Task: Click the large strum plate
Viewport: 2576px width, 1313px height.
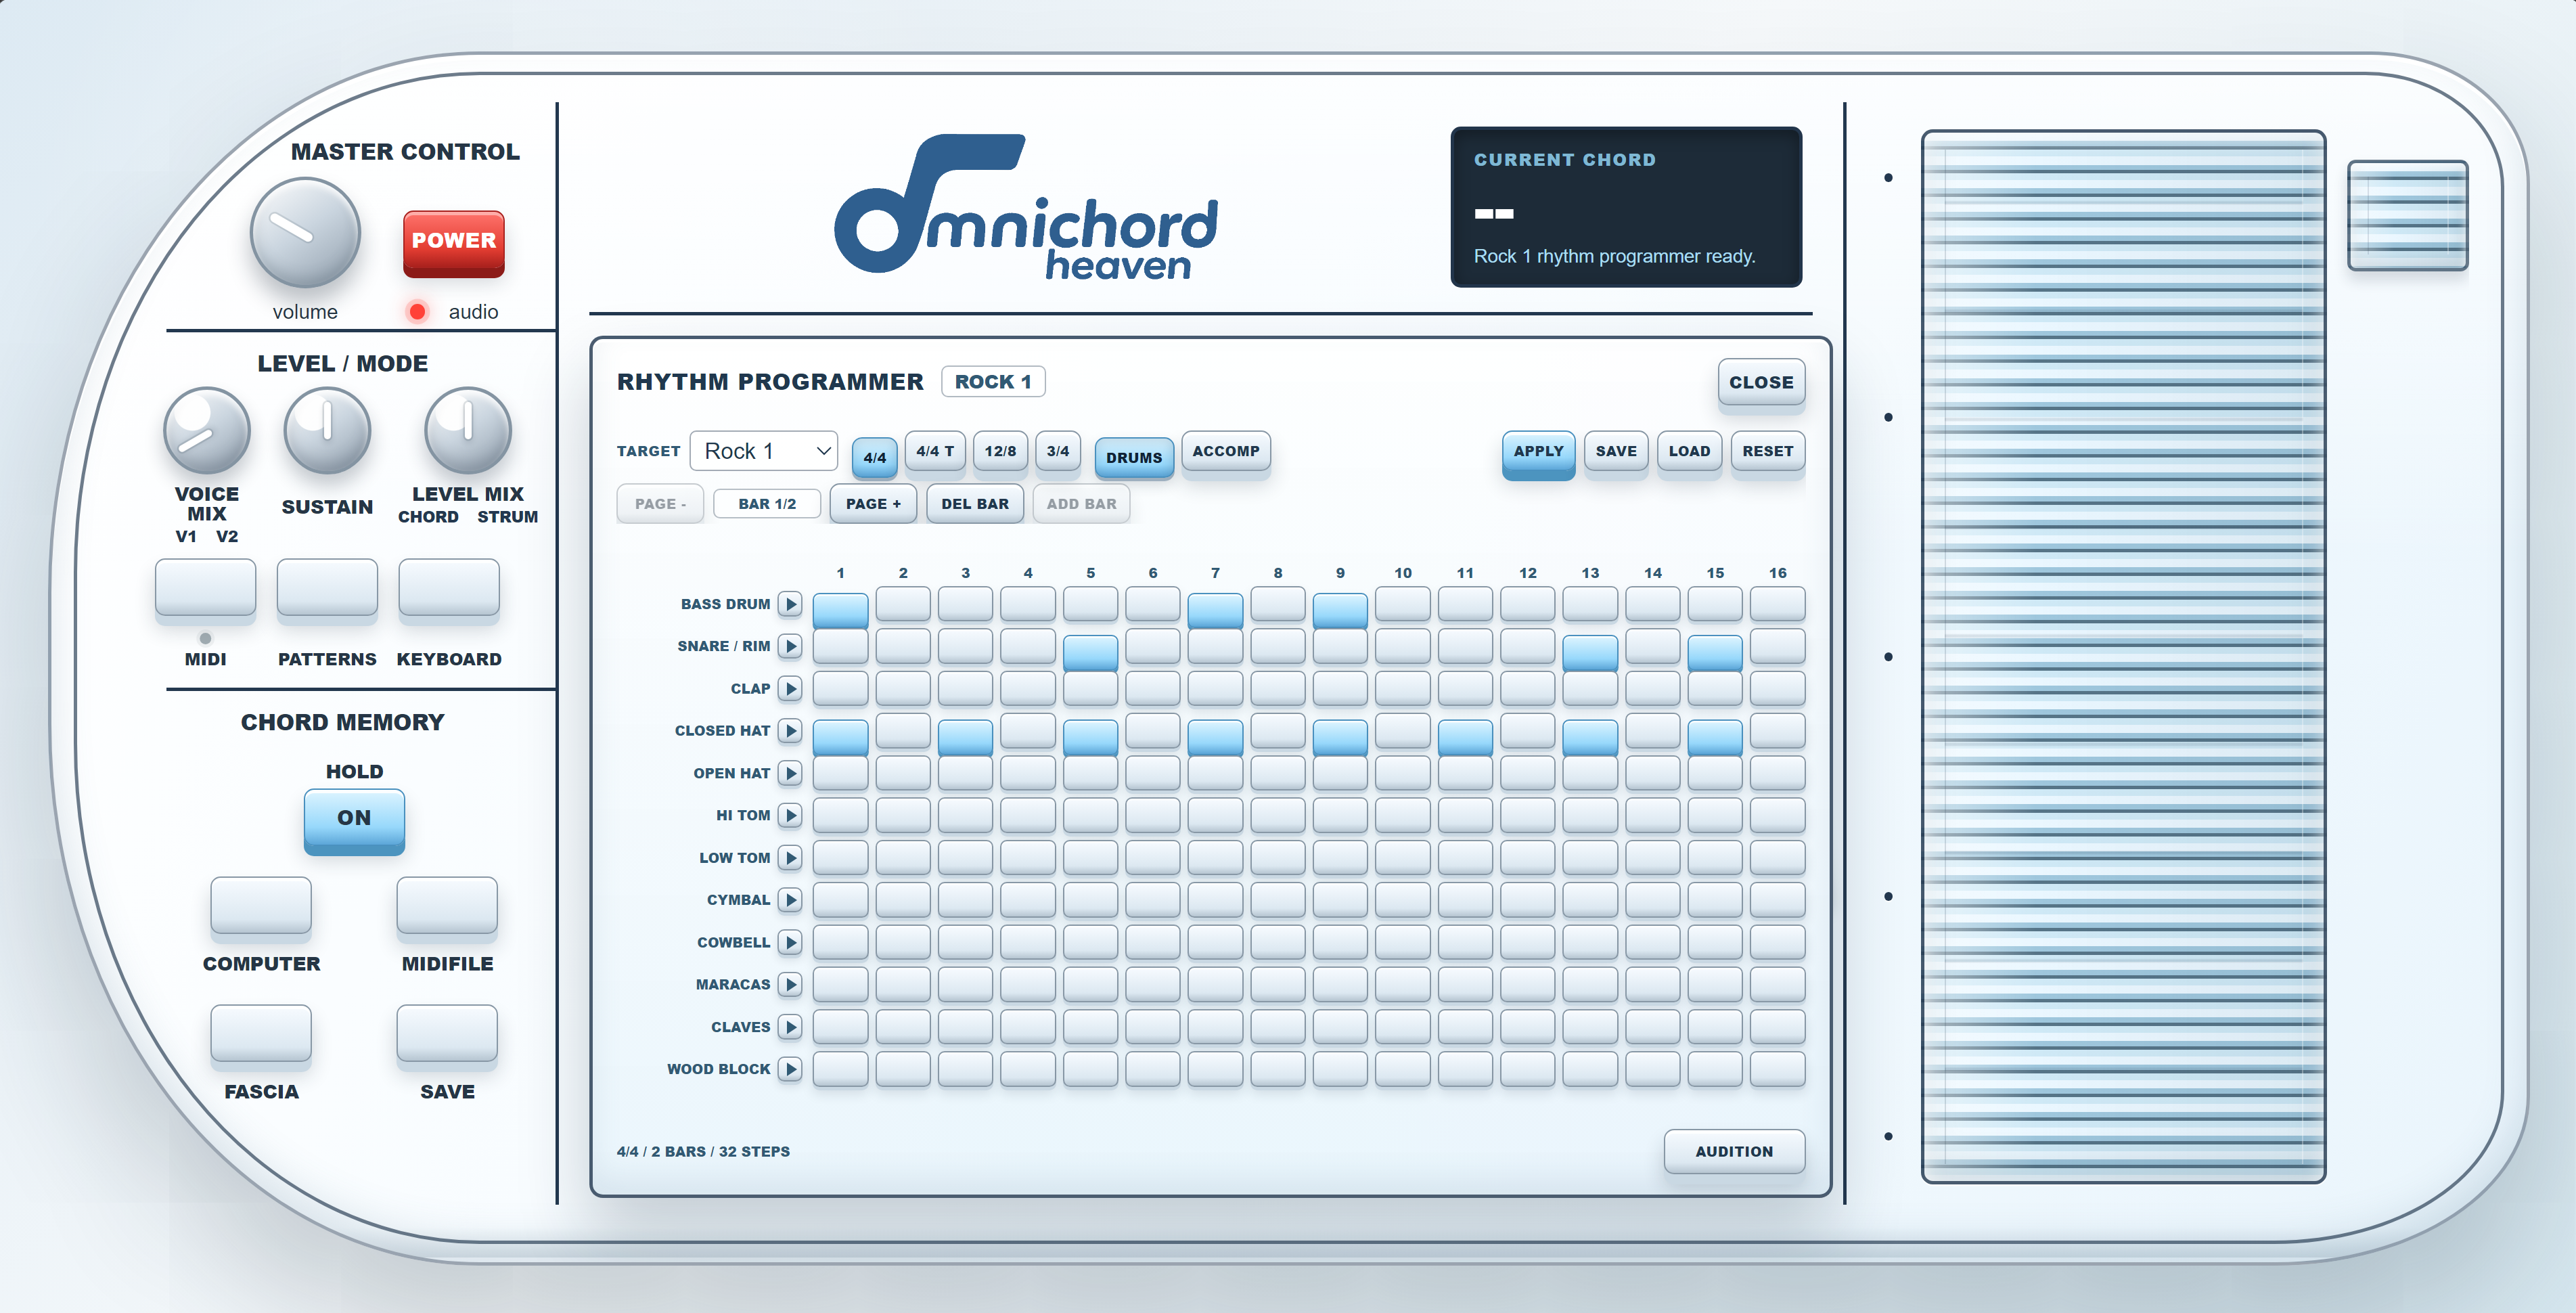Action: [2123, 656]
